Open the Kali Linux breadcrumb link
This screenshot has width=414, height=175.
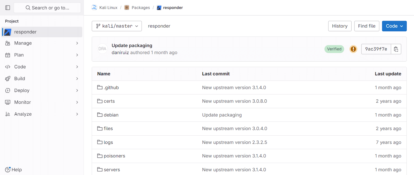[x=108, y=8]
